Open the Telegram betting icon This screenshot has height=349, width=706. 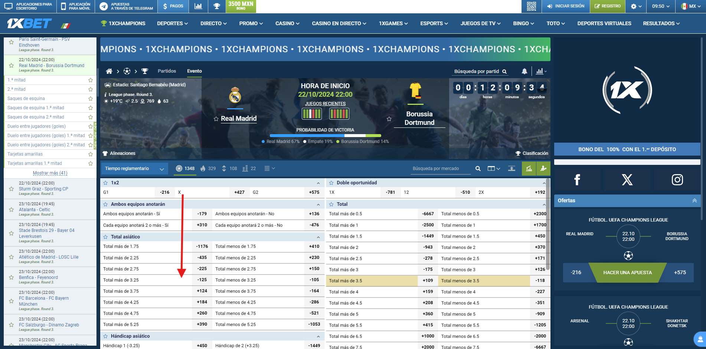pos(104,6)
